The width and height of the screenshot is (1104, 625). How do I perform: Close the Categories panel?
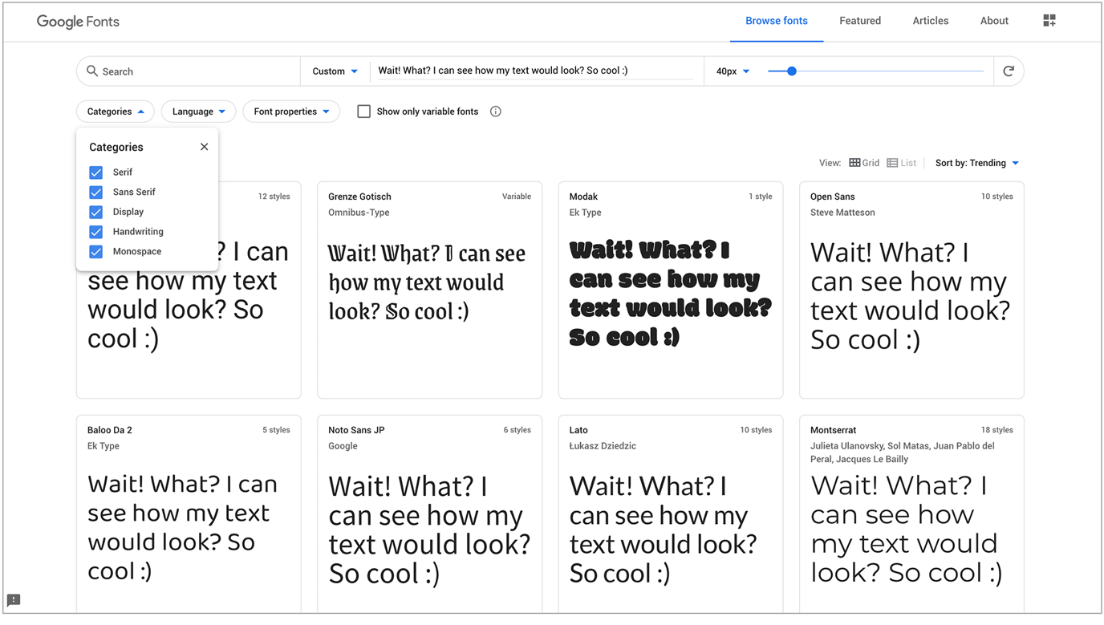(x=205, y=147)
